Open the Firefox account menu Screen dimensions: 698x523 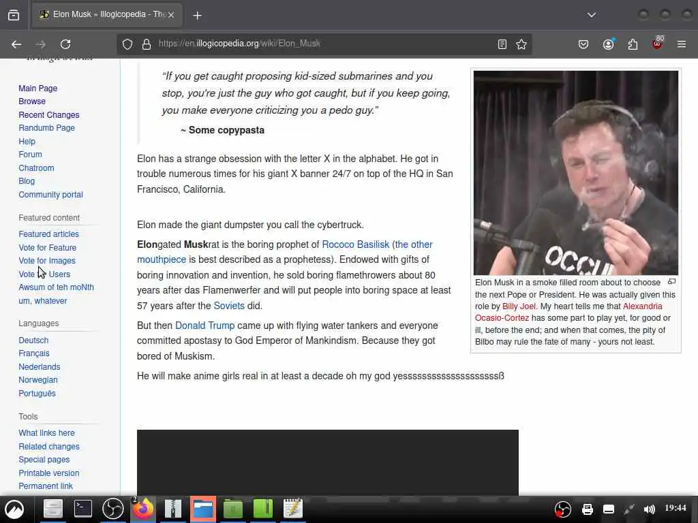click(x=608, y=44)
